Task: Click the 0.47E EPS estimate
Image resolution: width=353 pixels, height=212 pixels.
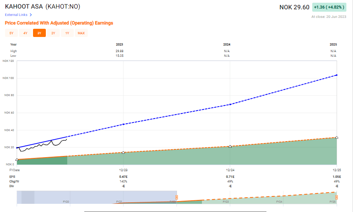Action: 123,177
